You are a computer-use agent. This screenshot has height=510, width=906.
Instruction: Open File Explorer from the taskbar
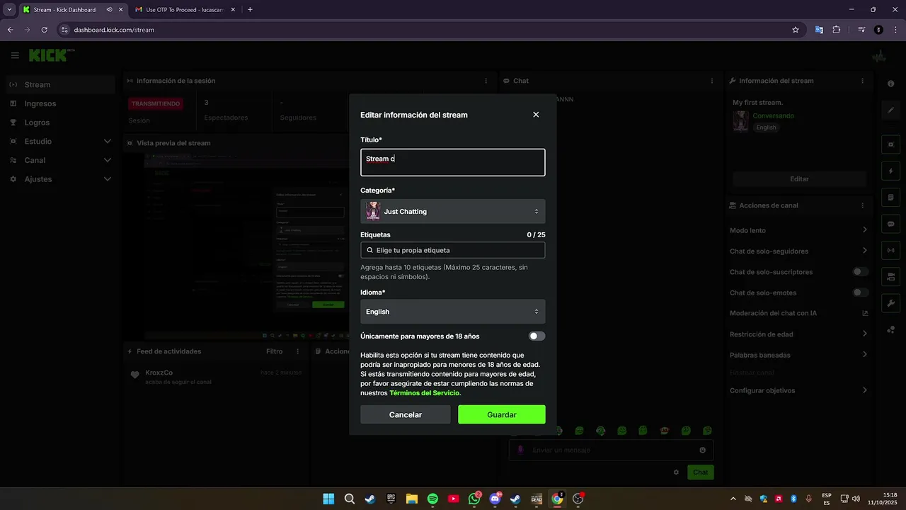point(411,499)
